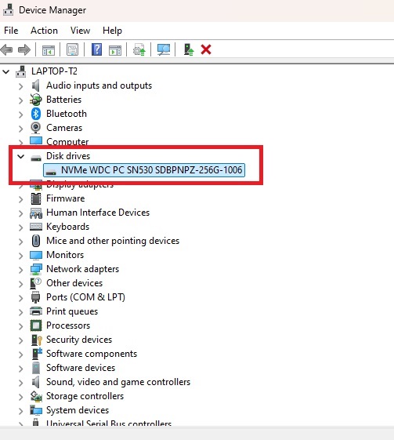Open the File menu
The image size is (394, 440).
[11, 31]
